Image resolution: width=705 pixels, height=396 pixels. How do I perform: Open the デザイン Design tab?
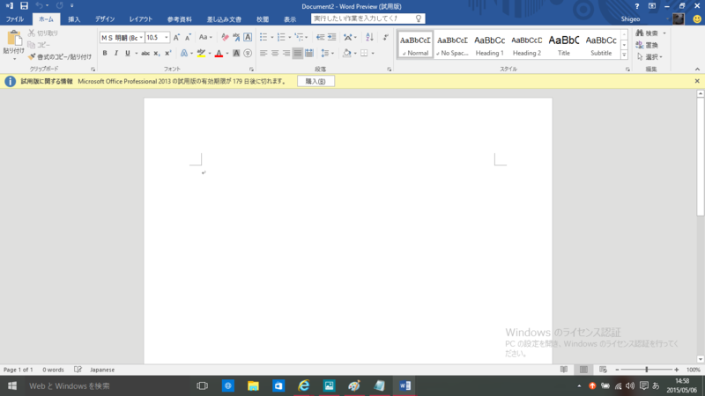pyautogui.click(x=105, y=19)
